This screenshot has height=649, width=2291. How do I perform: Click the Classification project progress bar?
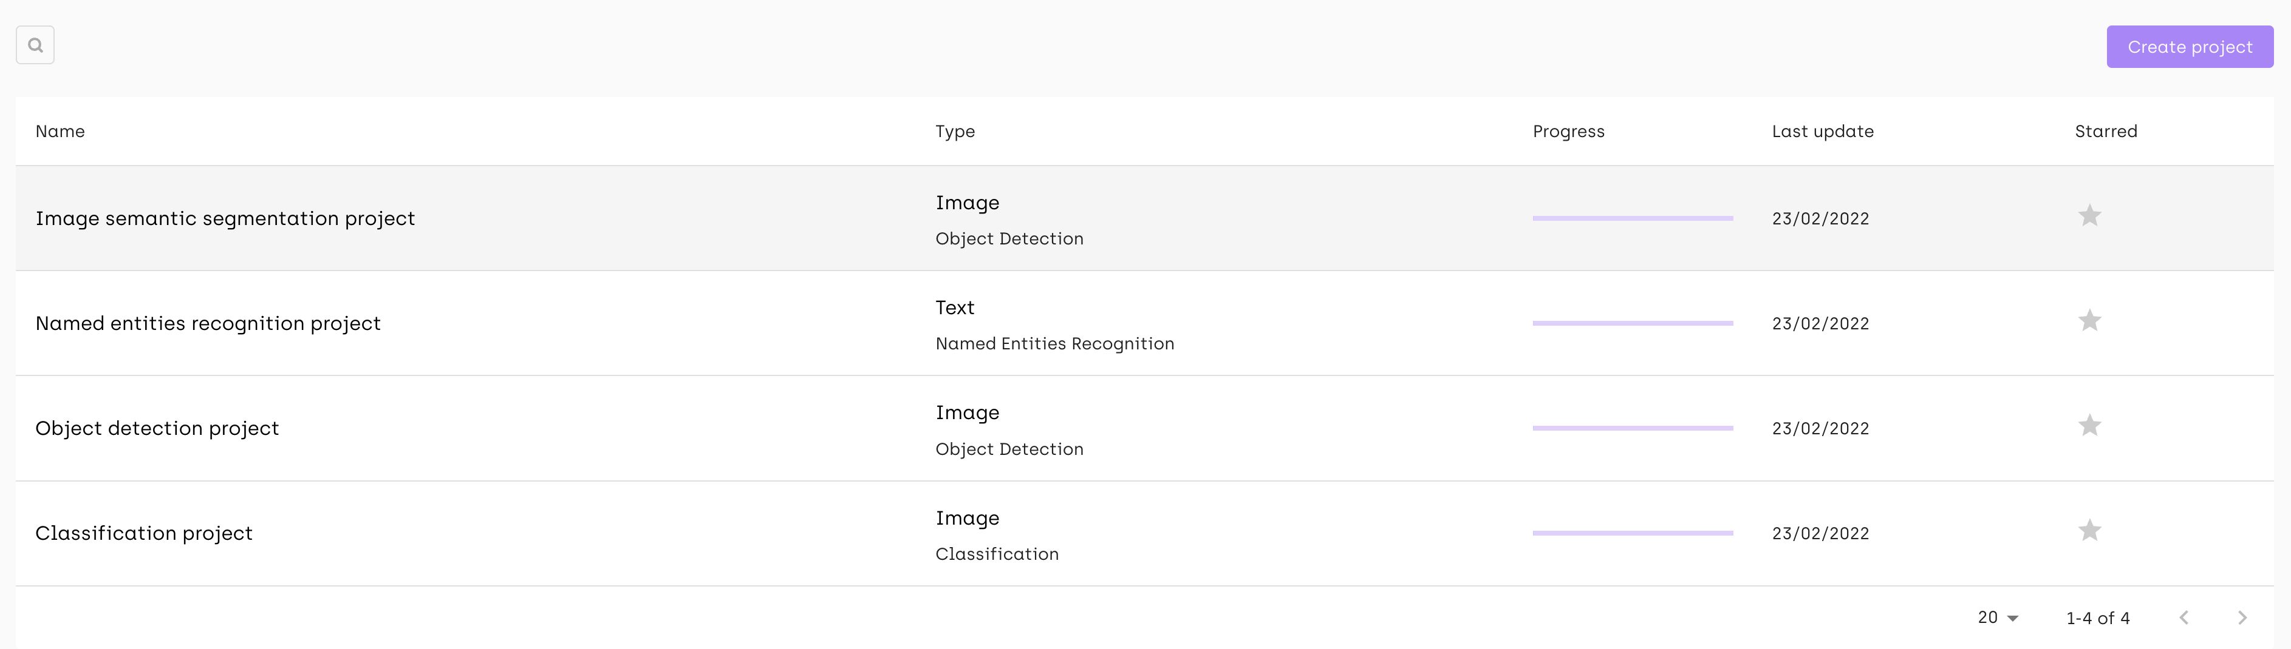coord(1632,533)
